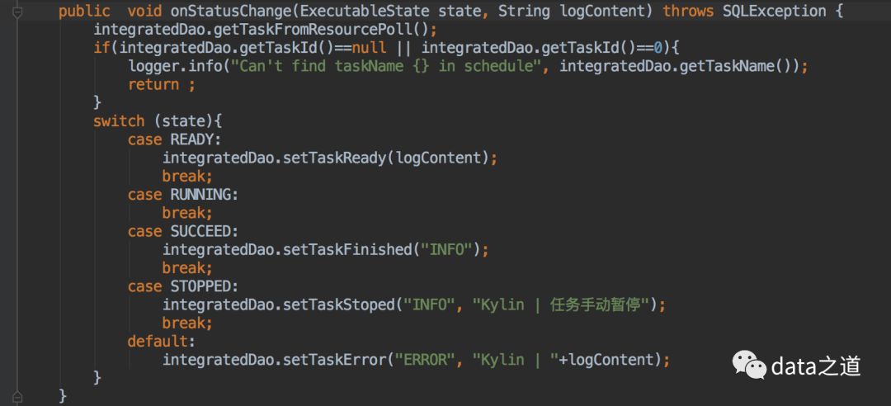The image size is (891, 406).
Task: Click the WeChat logo icon in watermark
Action: point(749,365)
